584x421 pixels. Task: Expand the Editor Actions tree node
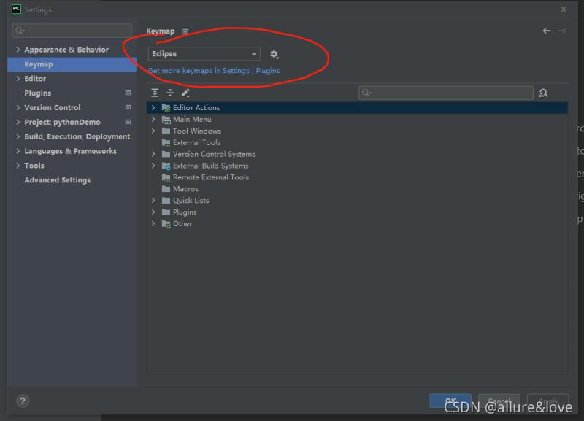pos(153,107)
